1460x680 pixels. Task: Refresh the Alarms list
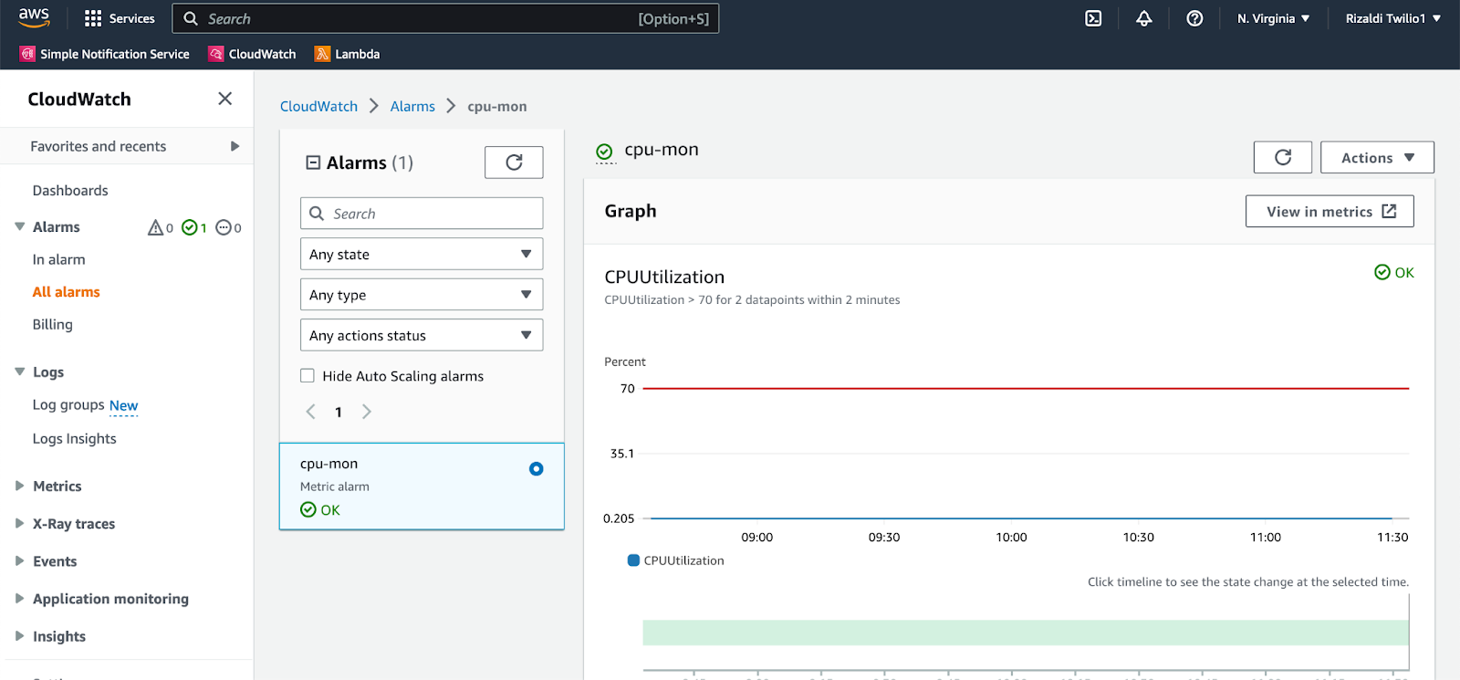point(514,162)
